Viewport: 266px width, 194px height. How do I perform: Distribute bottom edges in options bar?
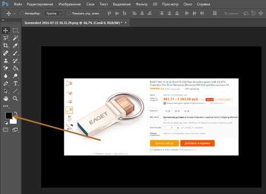(x=177, y=13)
